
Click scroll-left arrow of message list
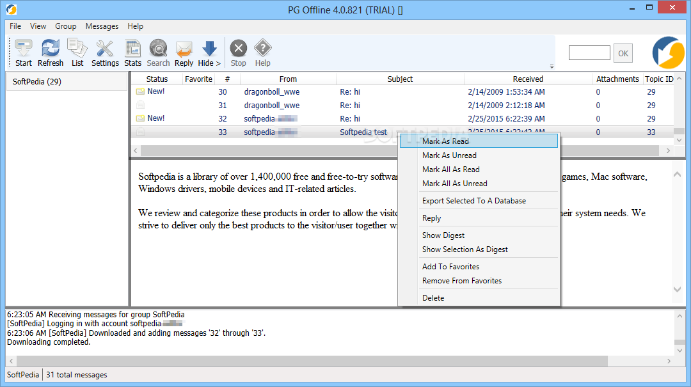point(136,150)
